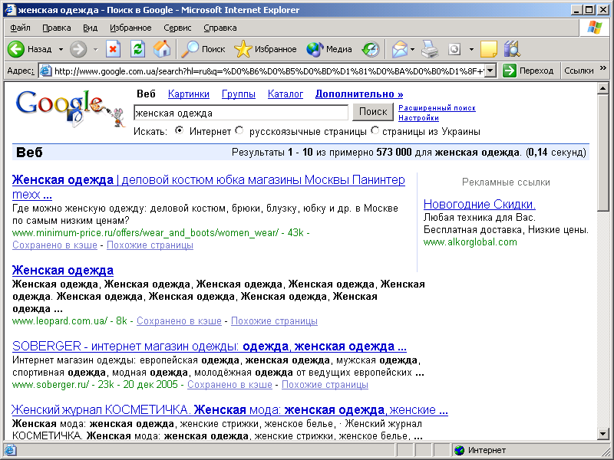Click the Google Поиск search button
This screenshot has width=614, height=460.
pyautogui.click(x=373, y=112)
